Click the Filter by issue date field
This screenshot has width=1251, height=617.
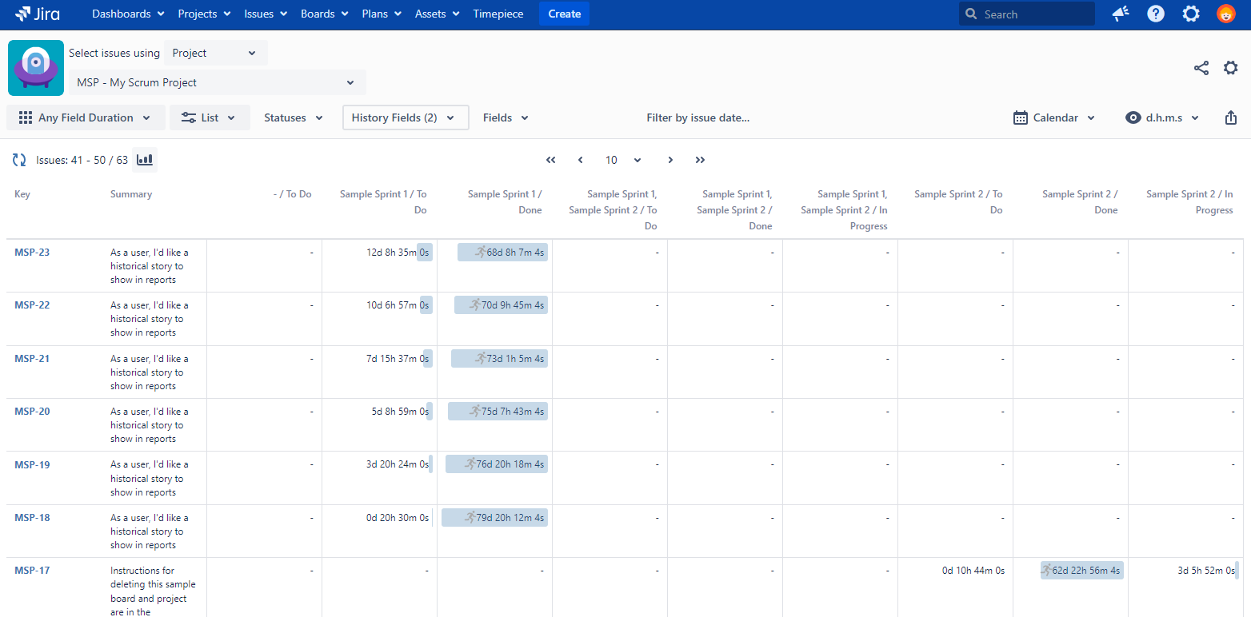697,117
